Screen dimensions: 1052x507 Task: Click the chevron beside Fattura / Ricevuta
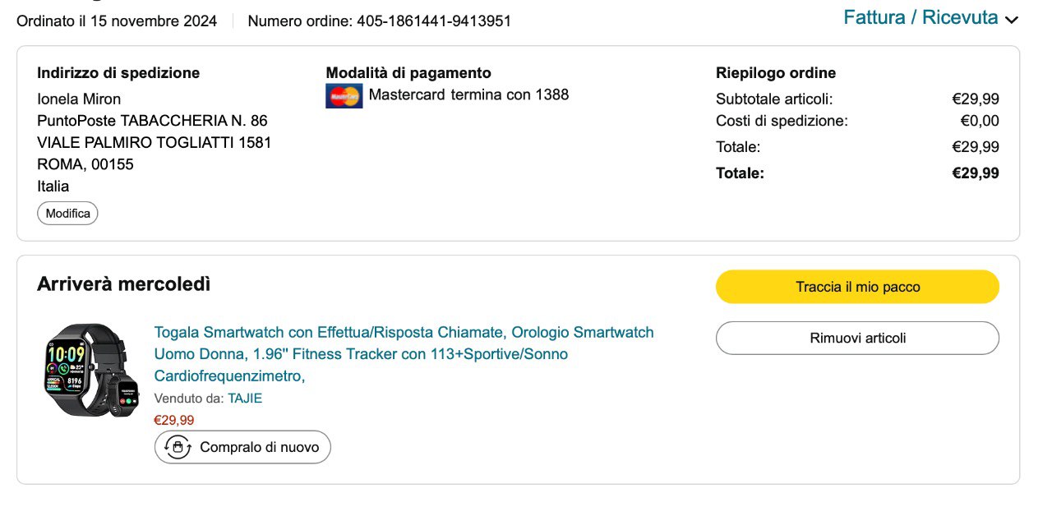coord(1012,20)
